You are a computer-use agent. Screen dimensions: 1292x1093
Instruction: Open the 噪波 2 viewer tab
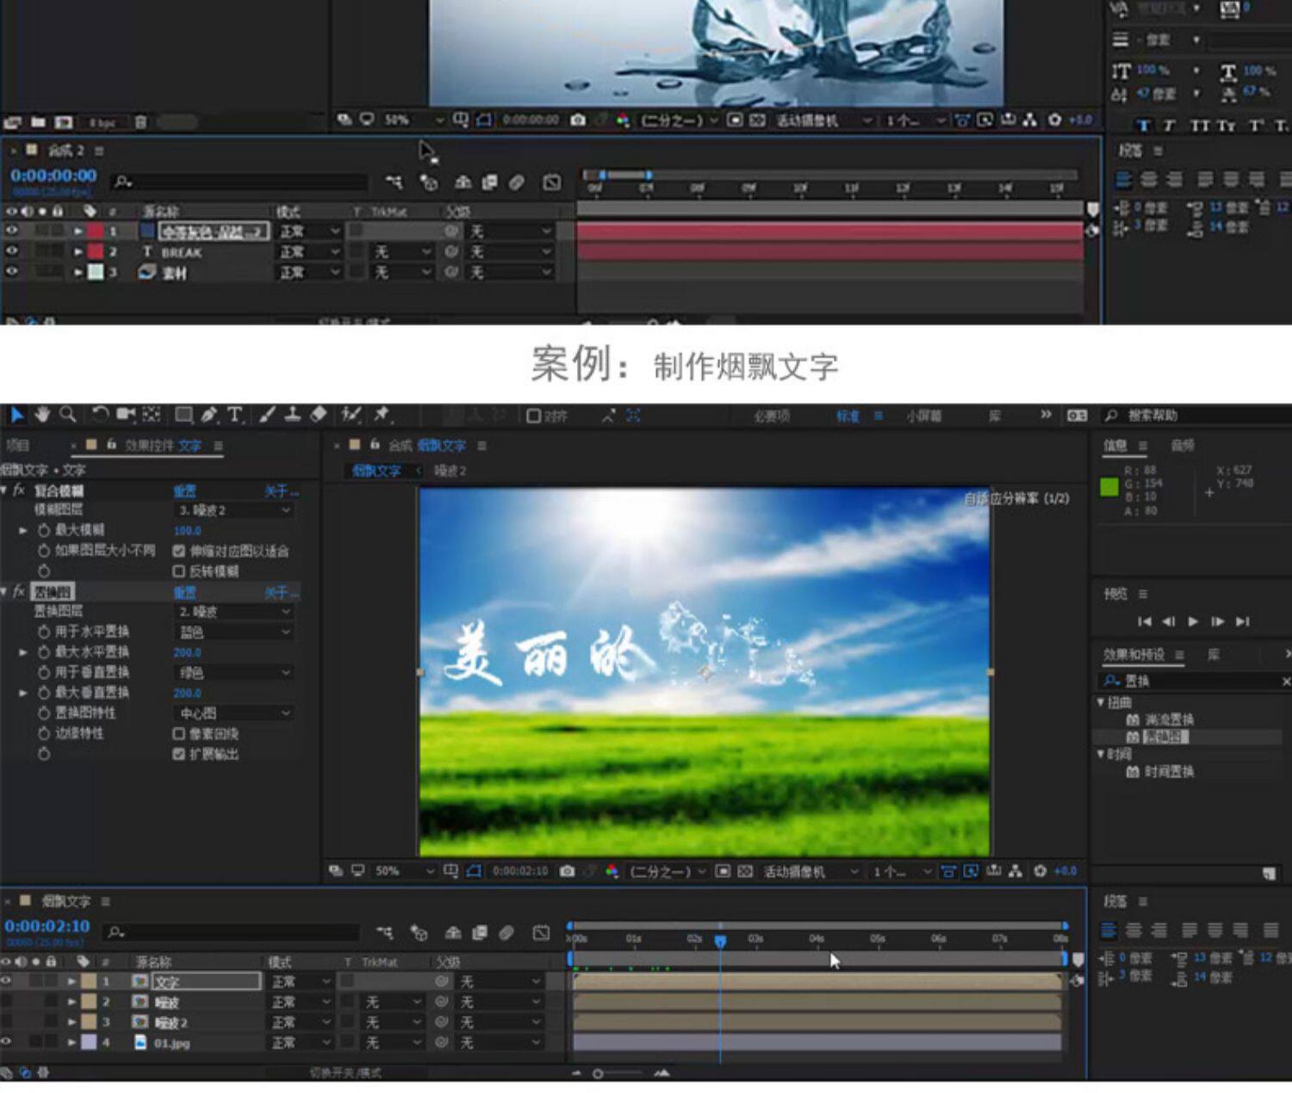pyautogui.click(x=450, y=472)
